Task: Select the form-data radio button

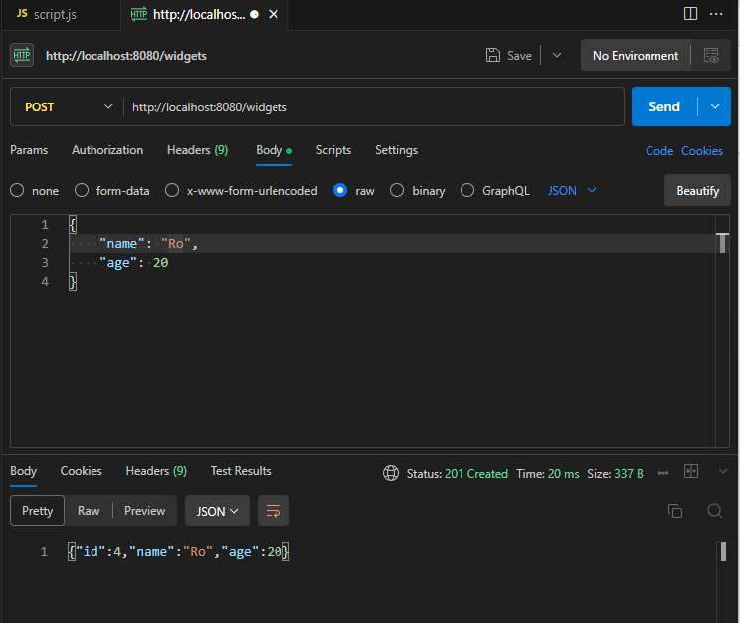Action: point(83,190)
